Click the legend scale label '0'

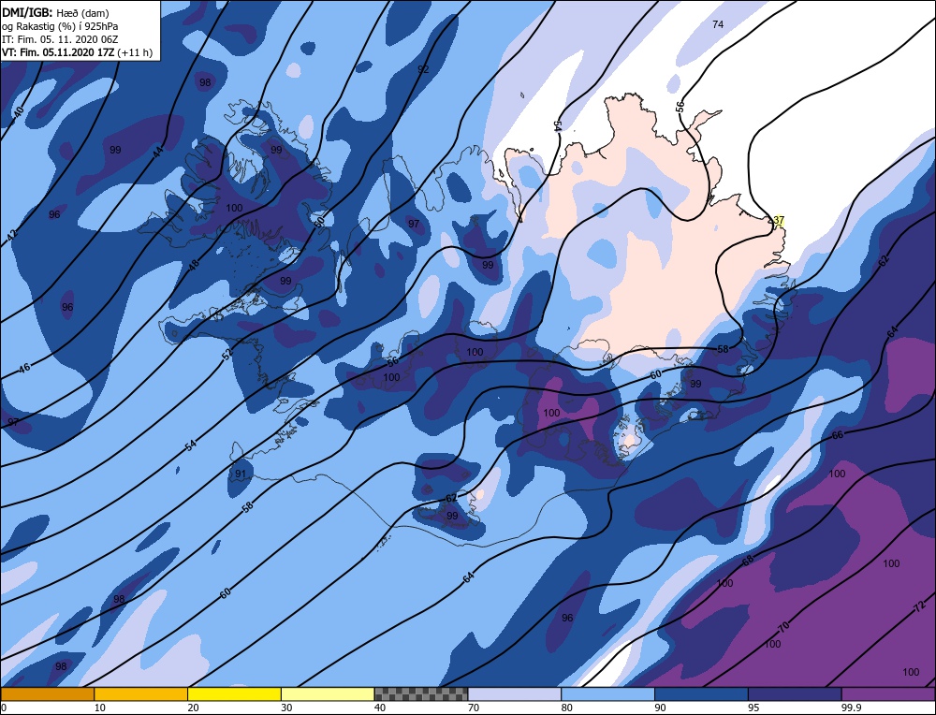pos(4,708)
